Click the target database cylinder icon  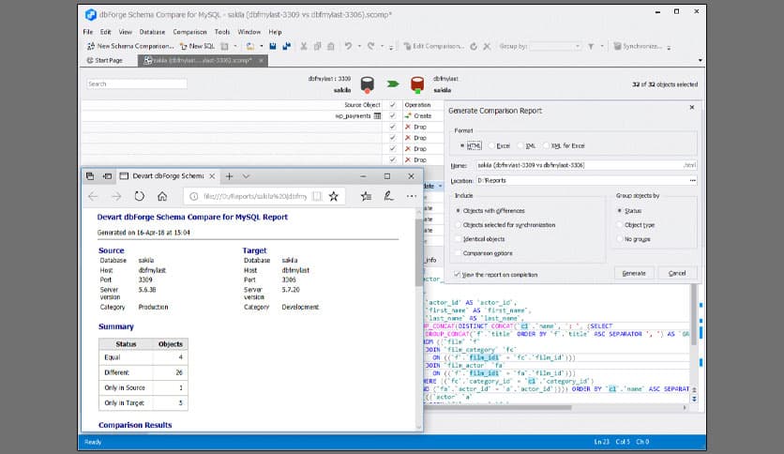(417, 84)
